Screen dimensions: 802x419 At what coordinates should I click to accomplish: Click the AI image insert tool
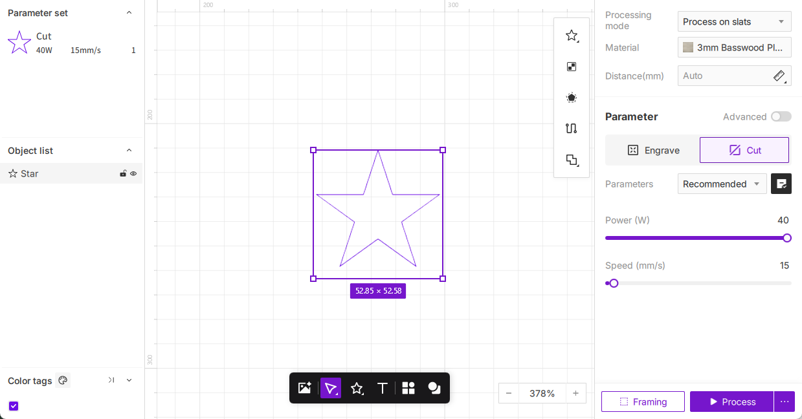pos(304,388)
